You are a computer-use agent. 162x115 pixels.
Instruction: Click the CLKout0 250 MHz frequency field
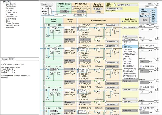(145, 29)
